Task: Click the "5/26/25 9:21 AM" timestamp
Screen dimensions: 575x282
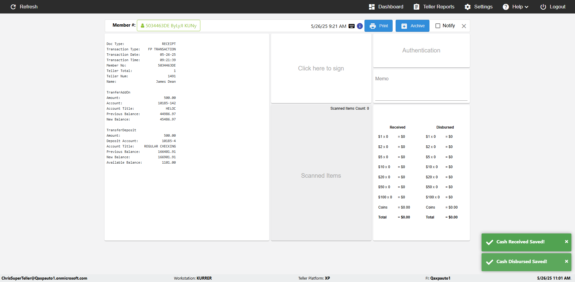Action: click(329, 26)
